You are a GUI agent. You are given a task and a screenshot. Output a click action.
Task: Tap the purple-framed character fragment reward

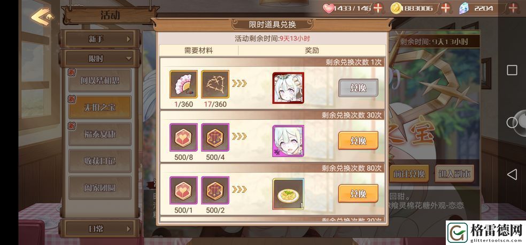pos(288,141)
